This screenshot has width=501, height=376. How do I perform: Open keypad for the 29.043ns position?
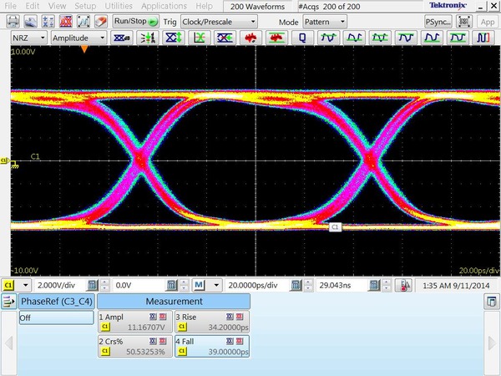[374, 285]
